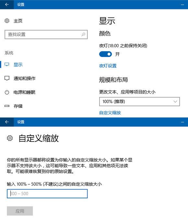Select 通知和操作 in the sidebar
Image resolution: width=188 pixels, height=219 pixels.
[25, 78]
